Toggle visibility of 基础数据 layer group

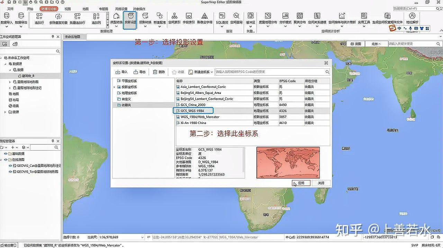pyautogui.click(x=6, y=154)
